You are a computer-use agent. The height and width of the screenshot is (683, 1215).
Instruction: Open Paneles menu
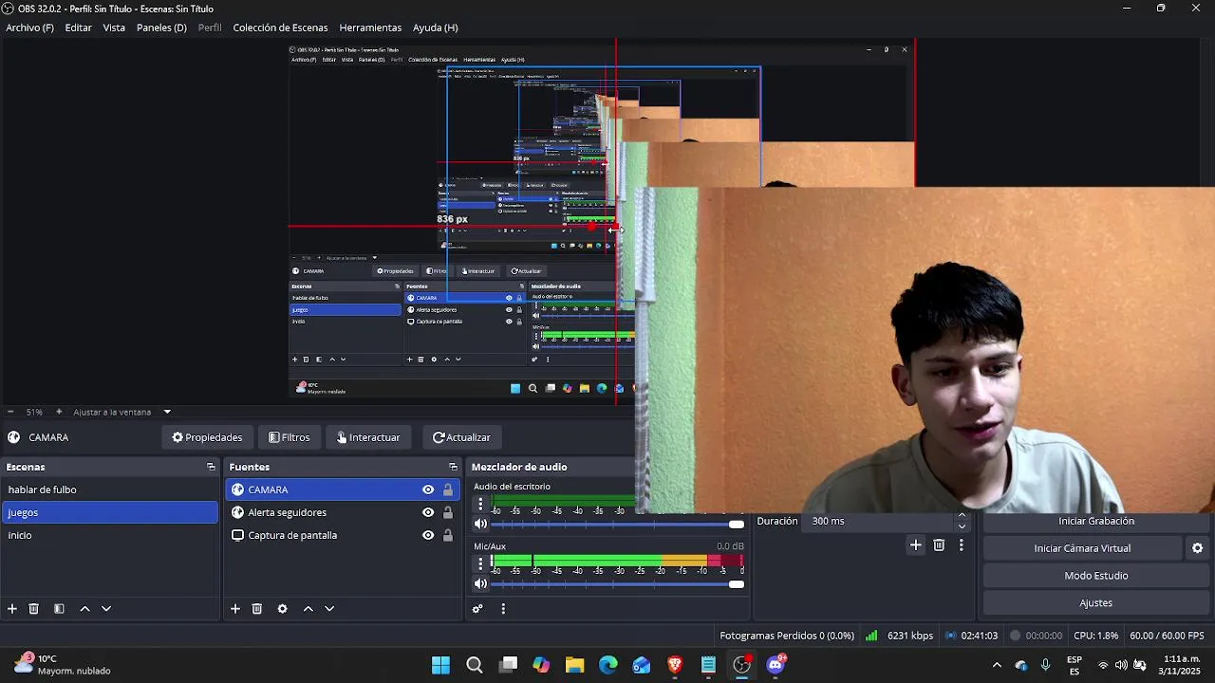(x=161, y=28)
